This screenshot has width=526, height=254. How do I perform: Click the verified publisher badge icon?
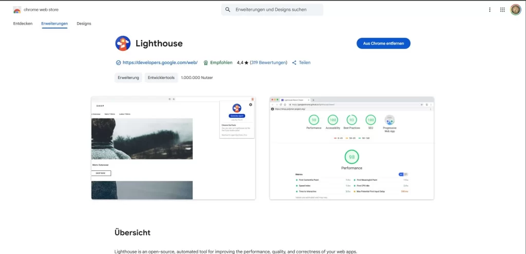[119, 63]
